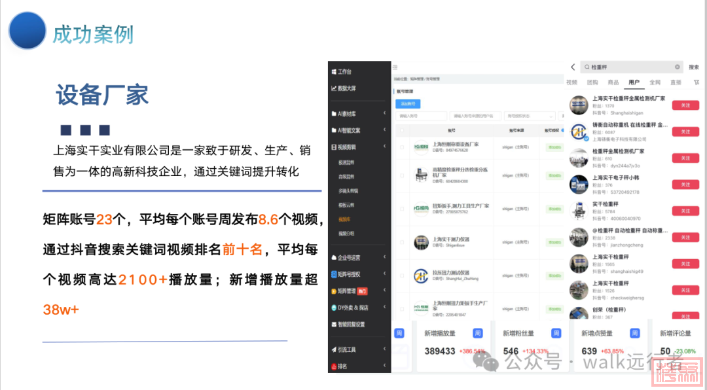The image size is (707, 390).
Task: Switch to the 全网 tab
Action: point(655,82)
